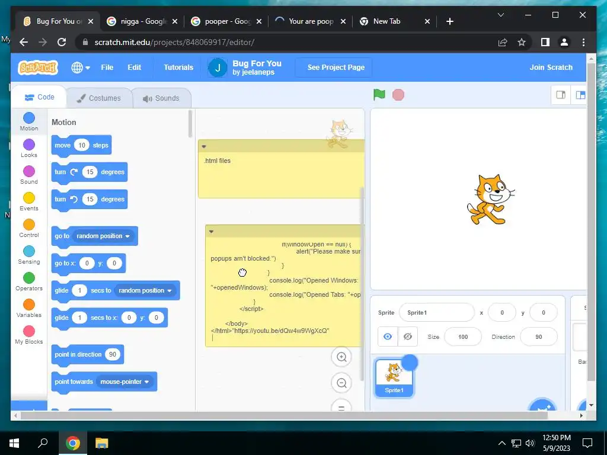The image size is (607, 455).
Task: Click glide secs value field in glide to x y
Action: [80, 318]
